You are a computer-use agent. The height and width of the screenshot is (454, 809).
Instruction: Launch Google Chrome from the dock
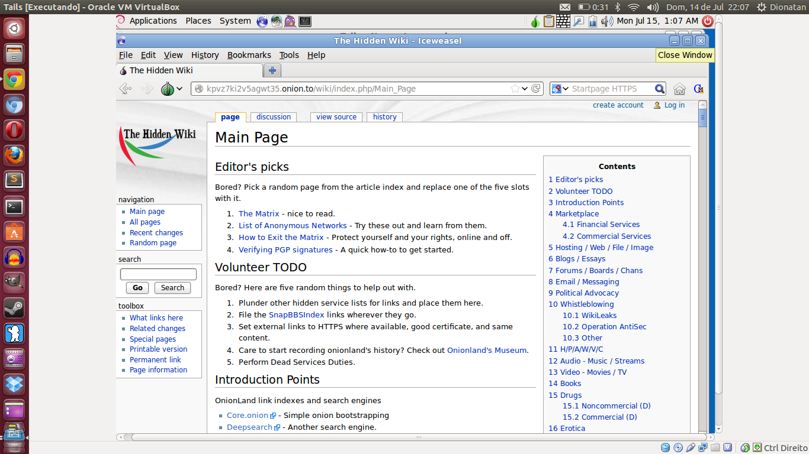pyautogui.click(x=14, y=79)
